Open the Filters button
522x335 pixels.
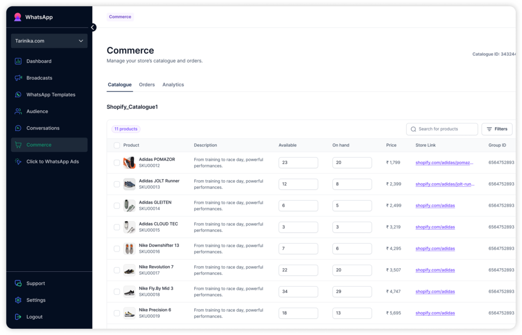tap(497, 129)
